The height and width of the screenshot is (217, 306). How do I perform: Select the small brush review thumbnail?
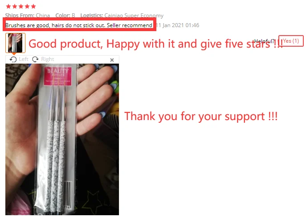(x=15, y=43)
